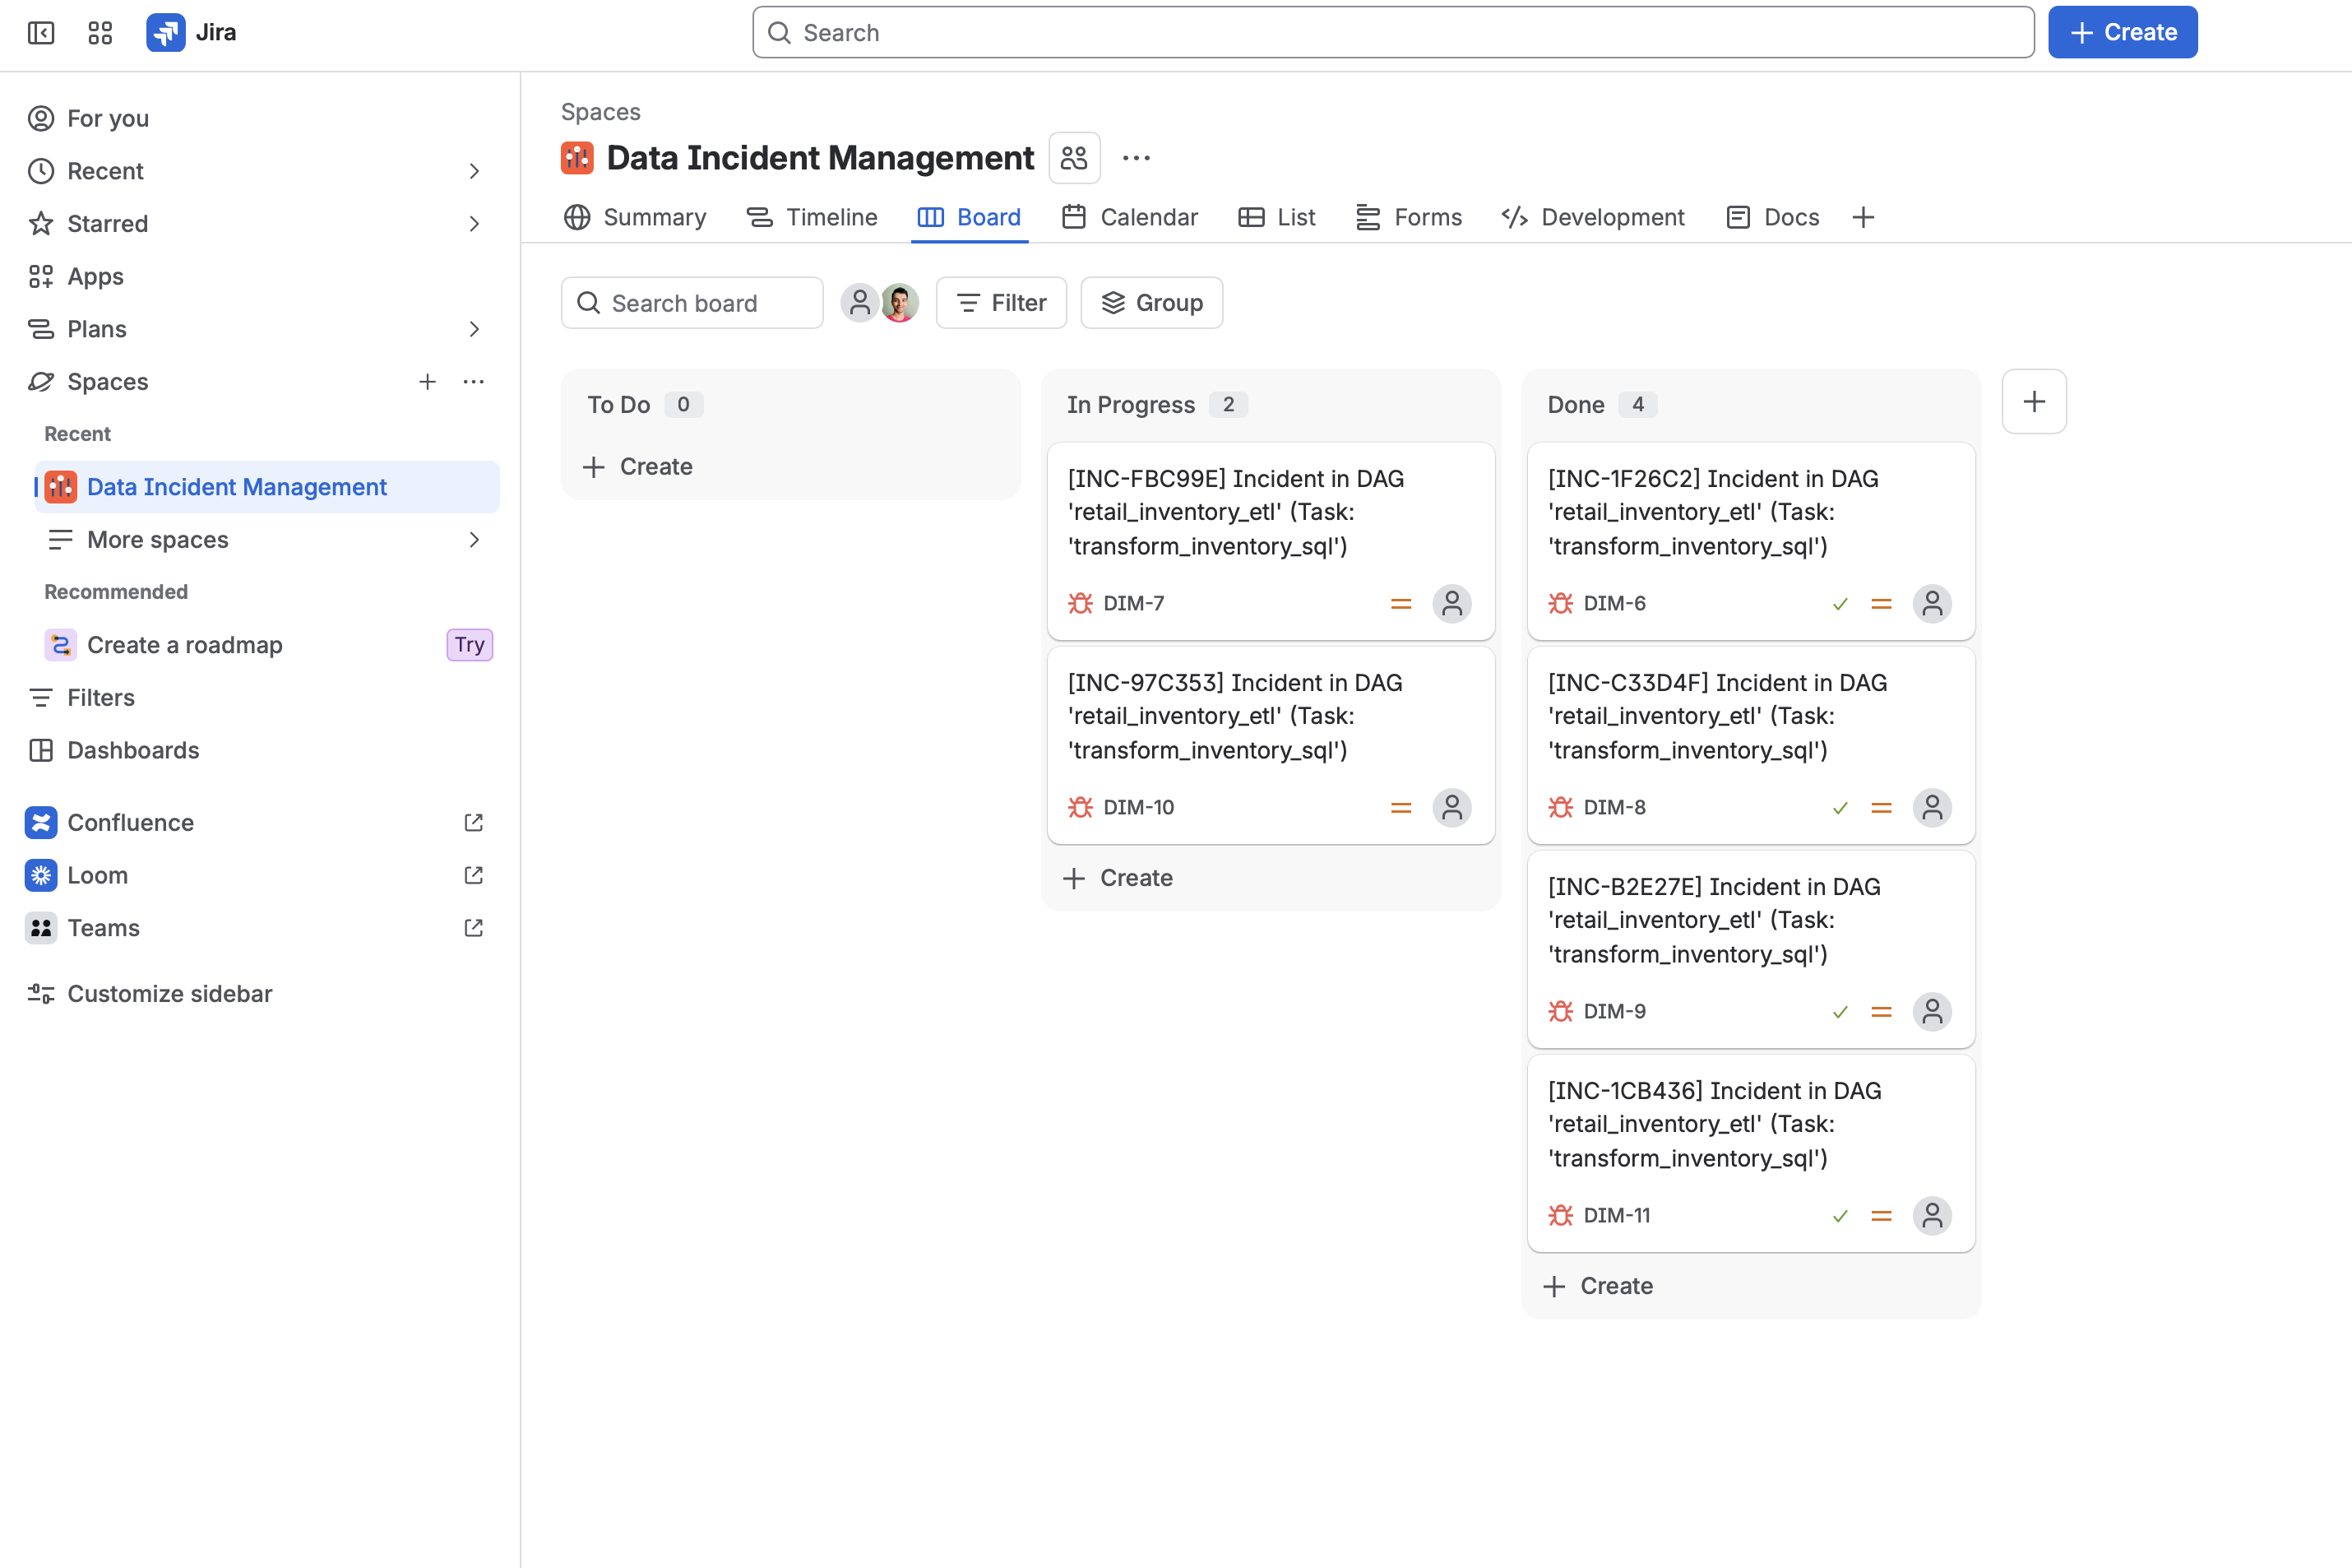Image resolution: width=2352 pixels, height=1568 pixels.
Task: Click the team members icon beside the project title
Action: [x=1075, y=158]
